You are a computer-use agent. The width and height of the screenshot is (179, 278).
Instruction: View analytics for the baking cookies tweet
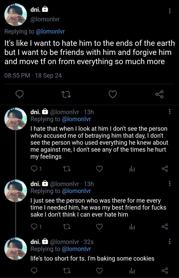(x=132, y=270)
